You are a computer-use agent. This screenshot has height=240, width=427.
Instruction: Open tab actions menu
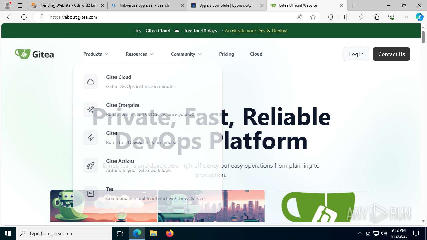tap(20, 5)
